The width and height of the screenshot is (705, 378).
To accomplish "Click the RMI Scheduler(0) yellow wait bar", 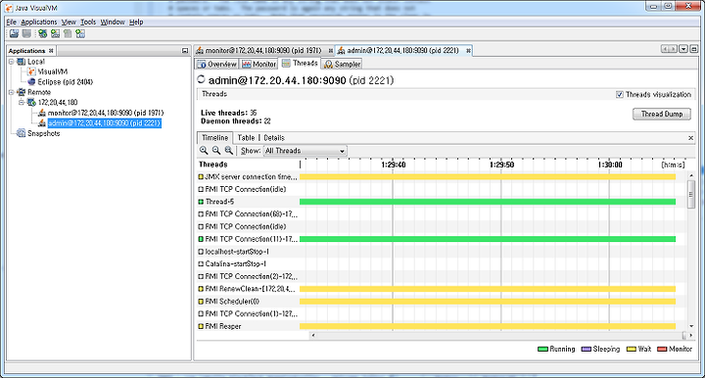I will 488,302.
